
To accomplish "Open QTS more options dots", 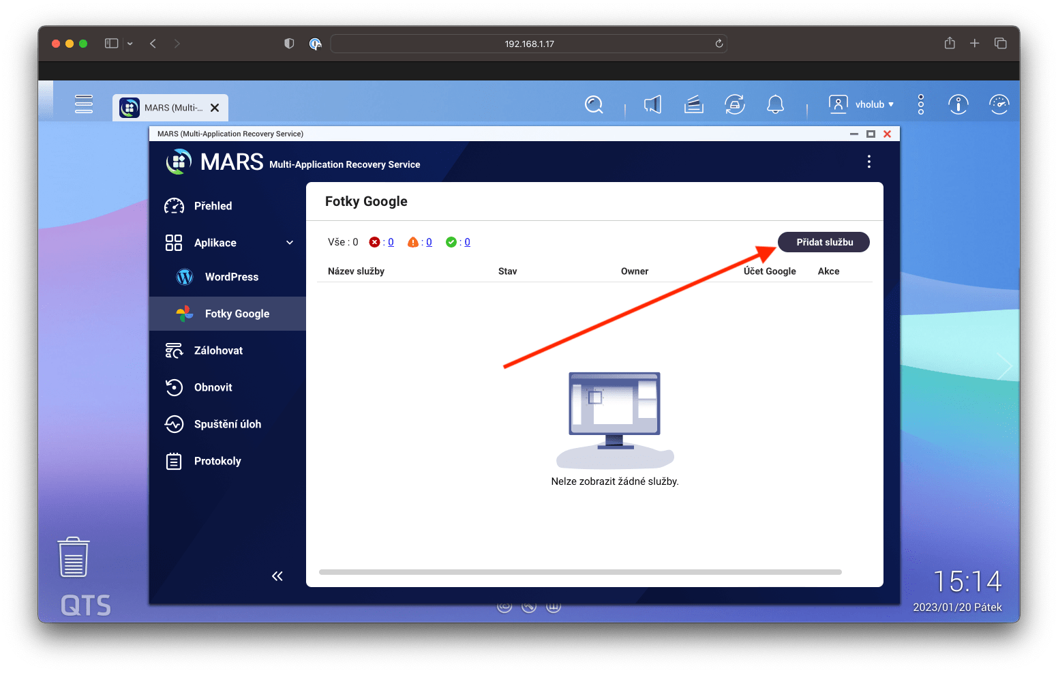I will click(x=921, y=104).
